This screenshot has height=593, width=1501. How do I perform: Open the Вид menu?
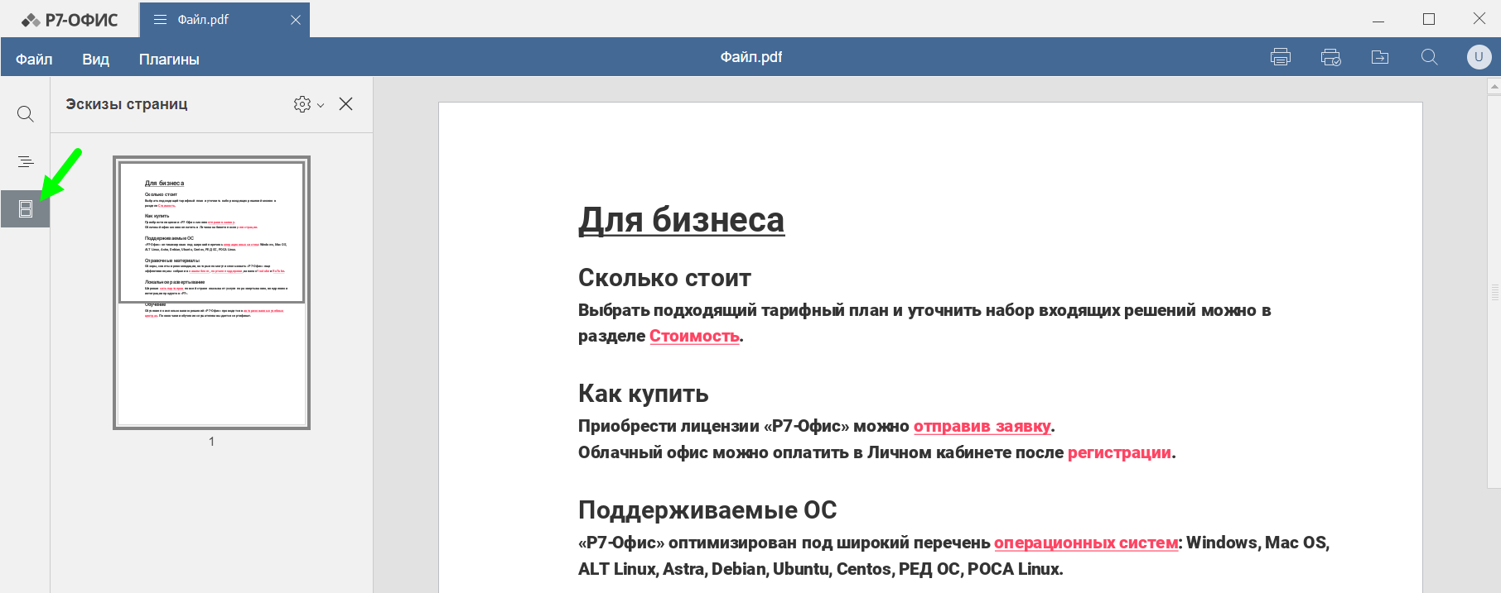pyautogui.click(x=95, y=60)
